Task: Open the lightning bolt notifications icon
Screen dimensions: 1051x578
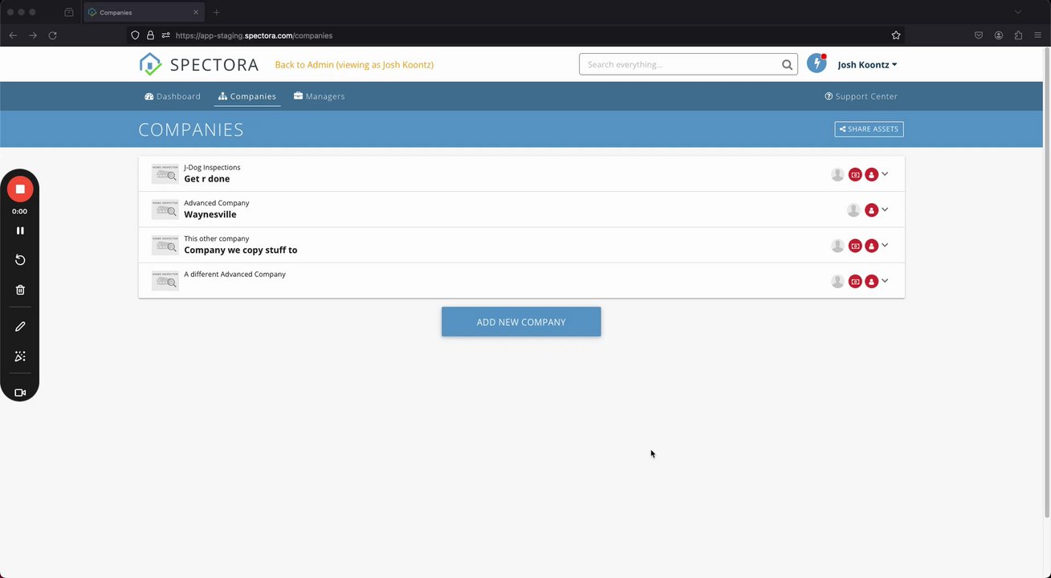Action: [x=817, y=64]
